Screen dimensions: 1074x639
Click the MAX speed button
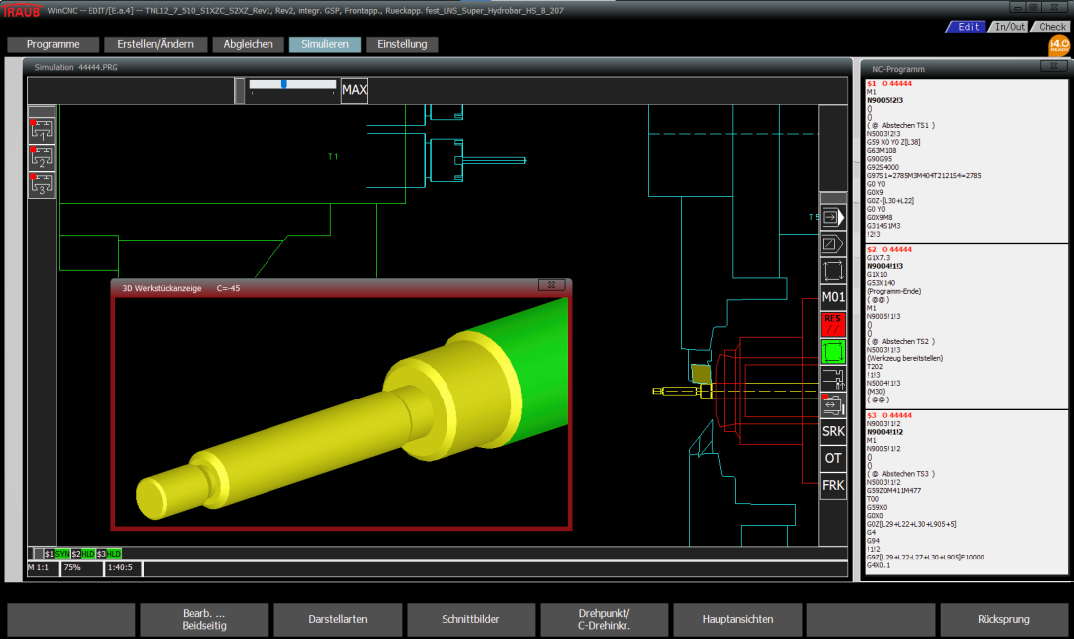pyautogui.click(x=355, y=90)
